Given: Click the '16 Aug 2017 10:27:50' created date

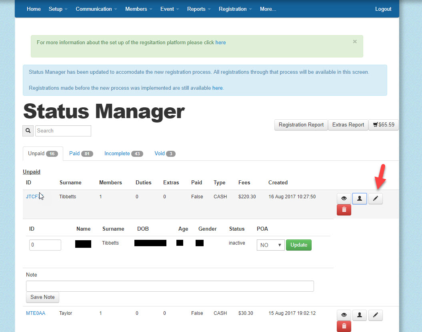Looking at the screenshot, I should click(292, 196).
